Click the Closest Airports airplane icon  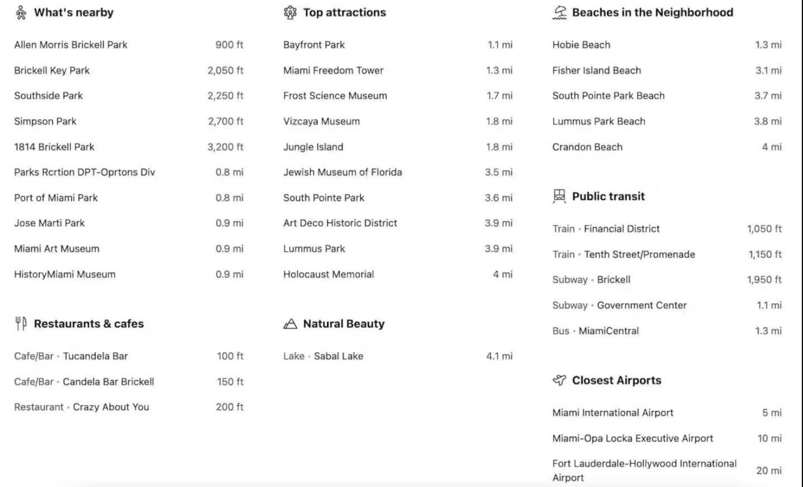[x=559, y=380]
